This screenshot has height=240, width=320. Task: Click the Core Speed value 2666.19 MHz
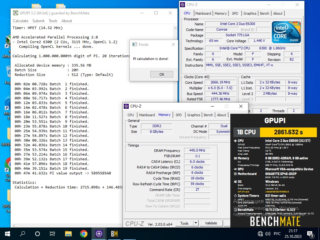pyautogui.click(x=220, y=82)
